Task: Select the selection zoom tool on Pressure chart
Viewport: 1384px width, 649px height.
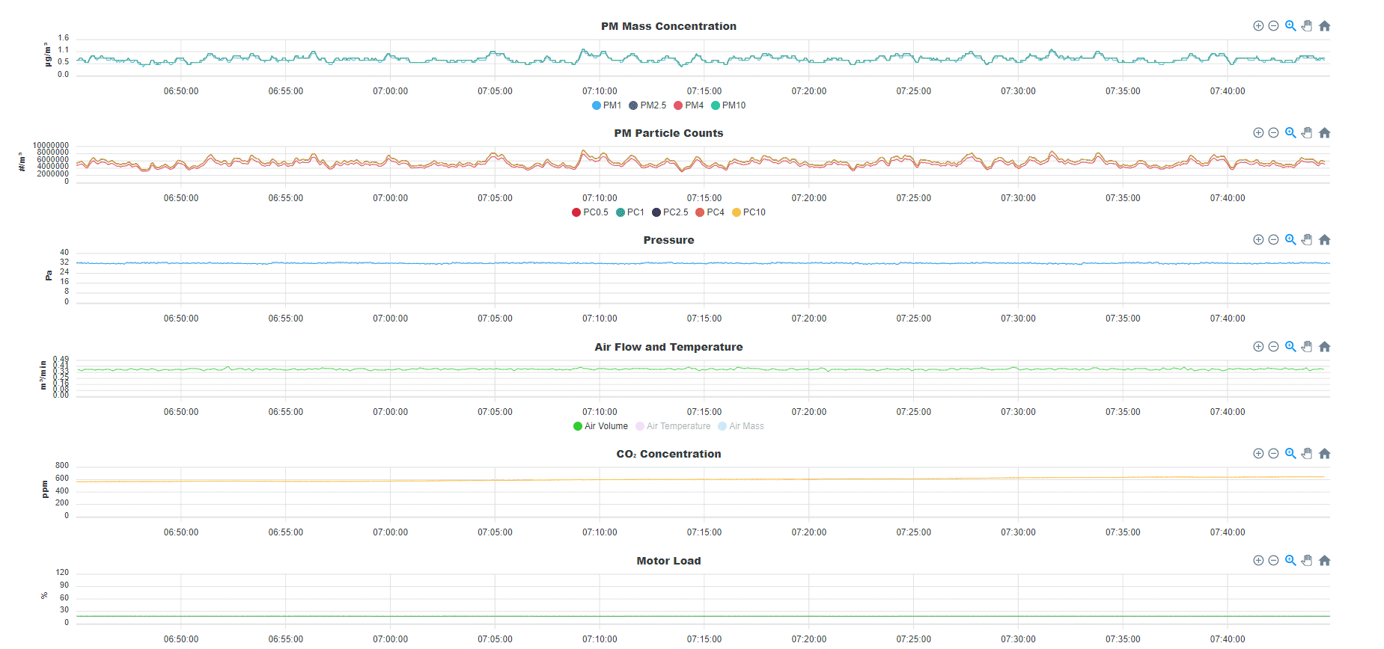Action: pos(1290,240)
